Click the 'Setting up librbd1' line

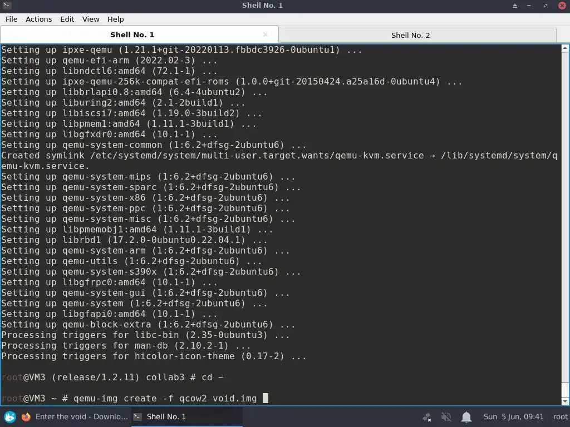pyautogui.click(x=134, y=240)
